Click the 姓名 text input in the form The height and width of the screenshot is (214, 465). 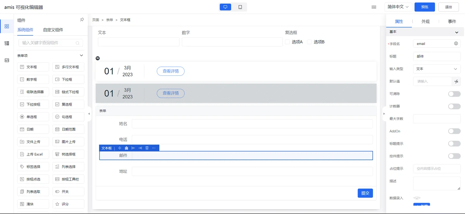(252, 124)
